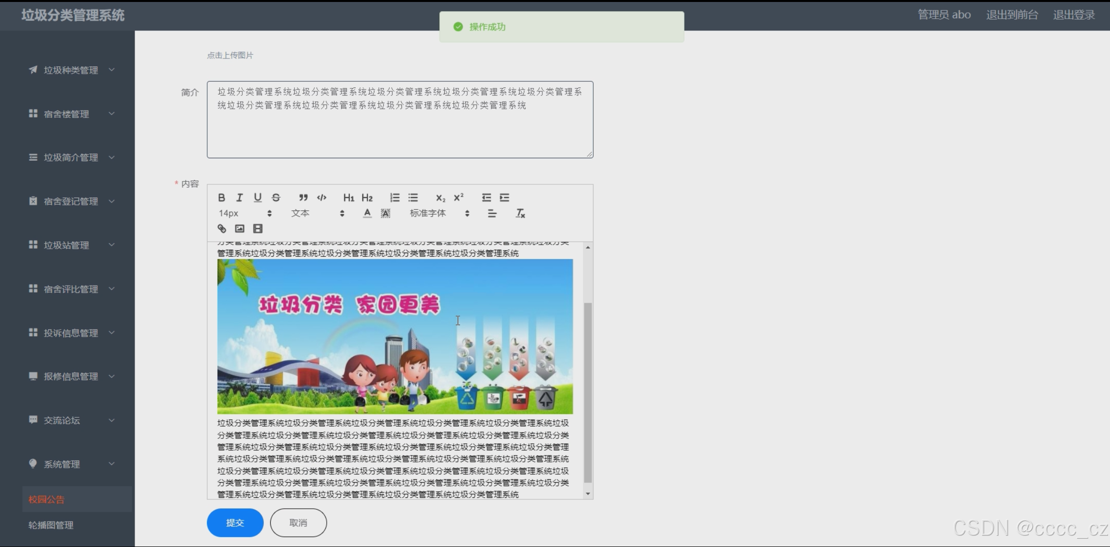1110x547 pixels.
Task: Apply strikethrough formatting
Action: (276, 198)
